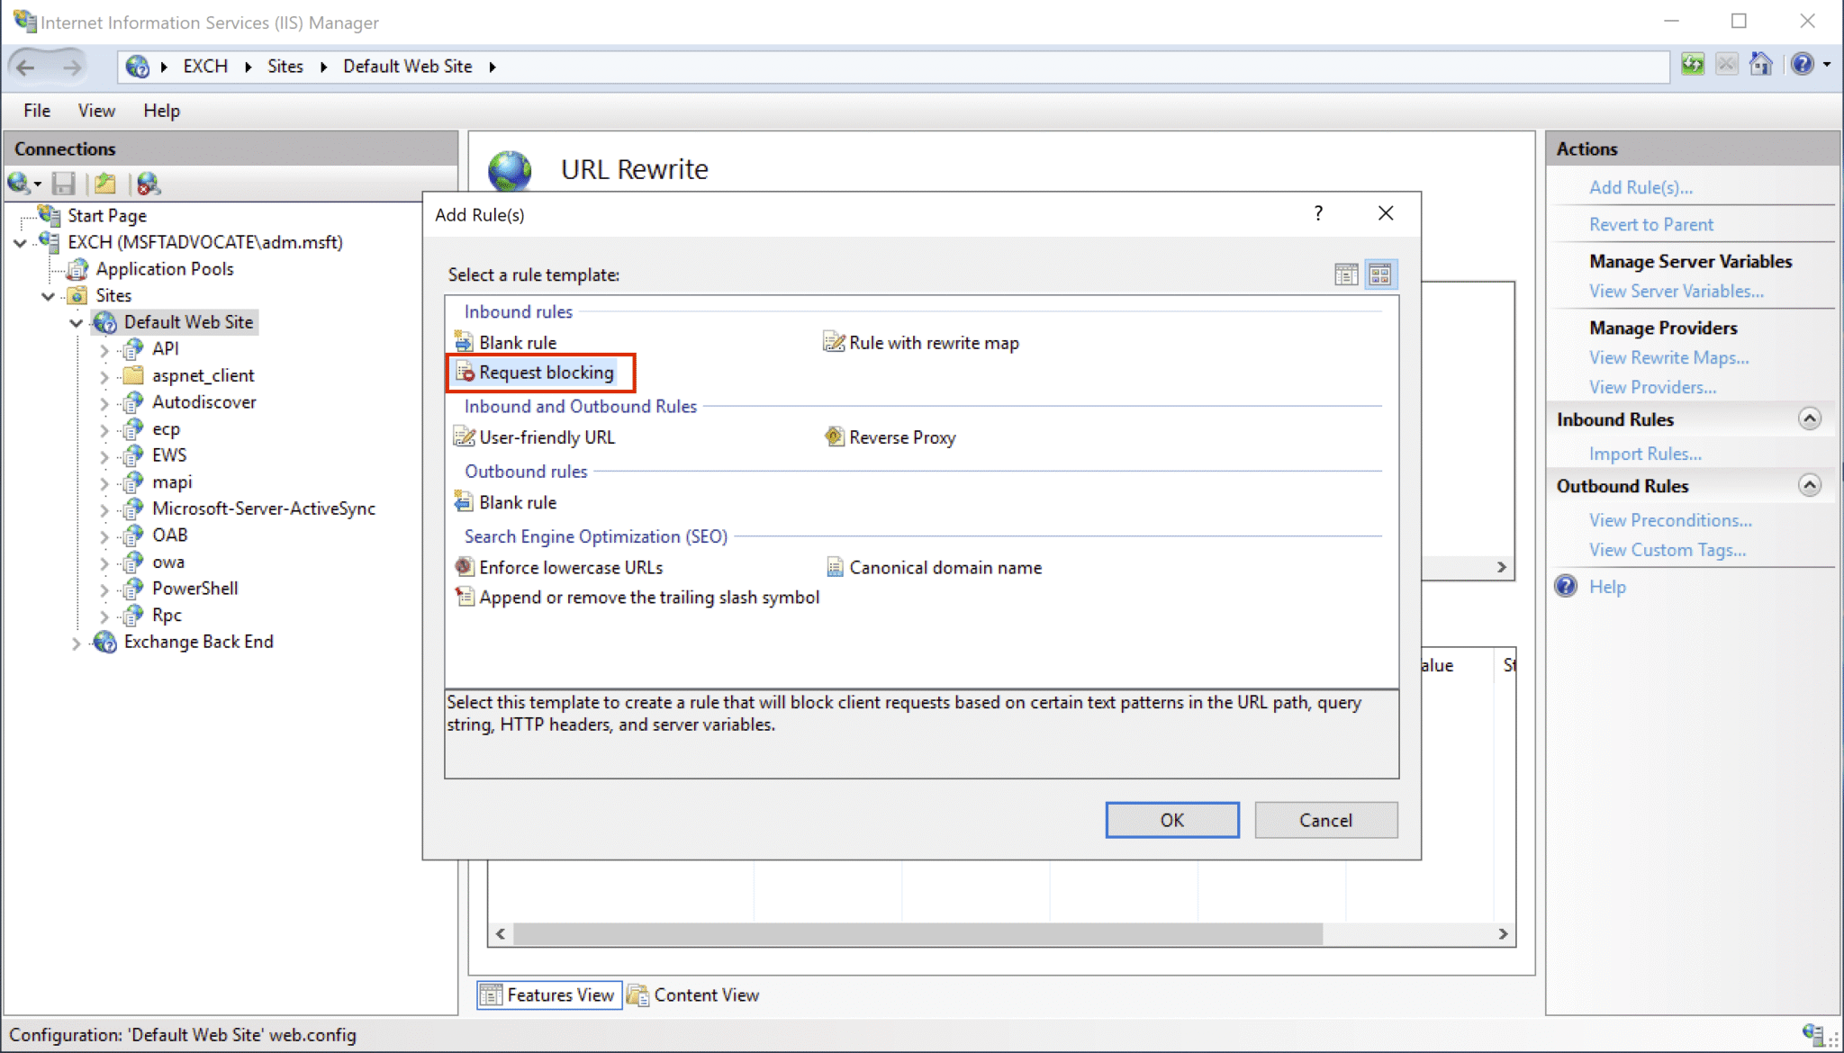Click the horizontal scrollbar right arrow
1844x1053 pixels.
point(1502,934)
